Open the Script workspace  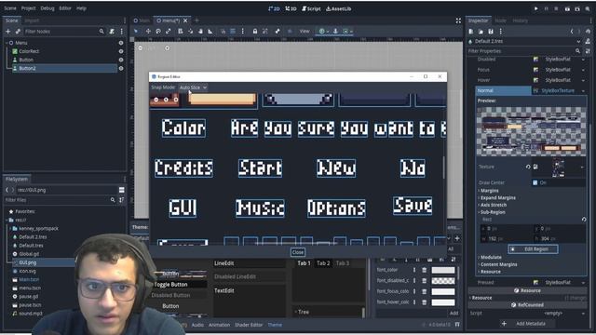click(x=311, y=8)
